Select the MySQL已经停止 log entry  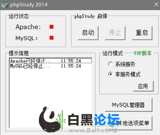(51, 66)
